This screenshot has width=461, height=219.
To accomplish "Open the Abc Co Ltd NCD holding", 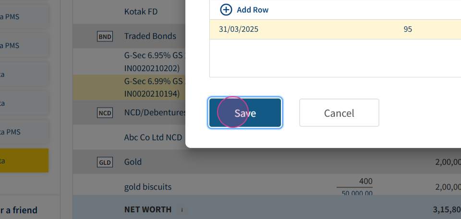I will 153,137.
